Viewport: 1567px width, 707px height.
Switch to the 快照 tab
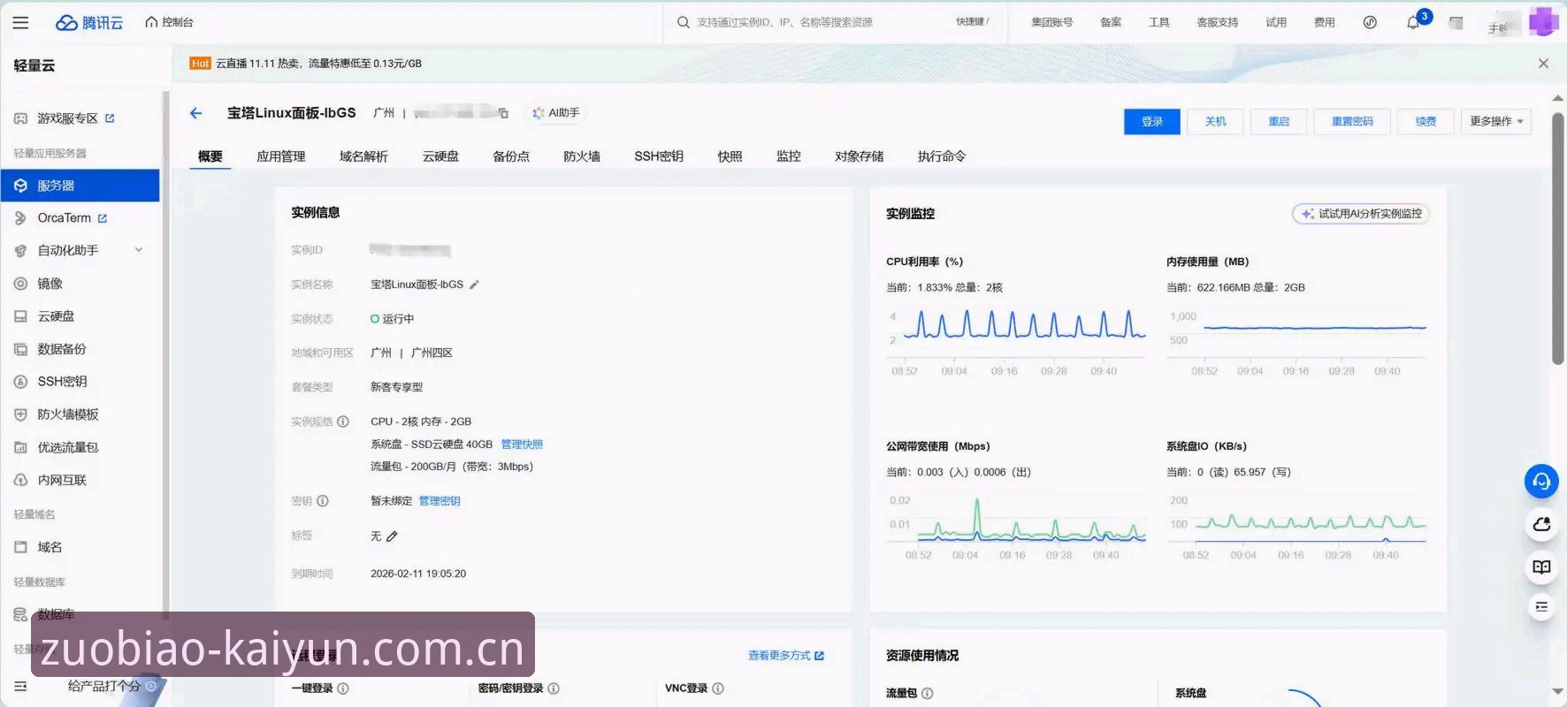click(730, 156)
